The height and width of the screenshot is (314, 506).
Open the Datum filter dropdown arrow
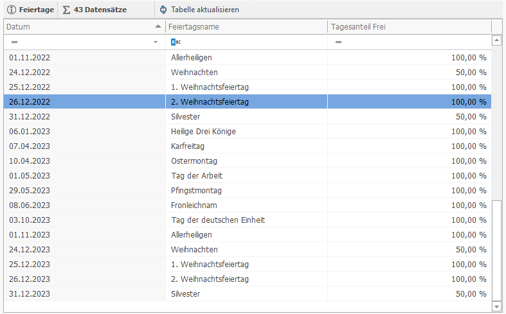click(x=156, y=42)
